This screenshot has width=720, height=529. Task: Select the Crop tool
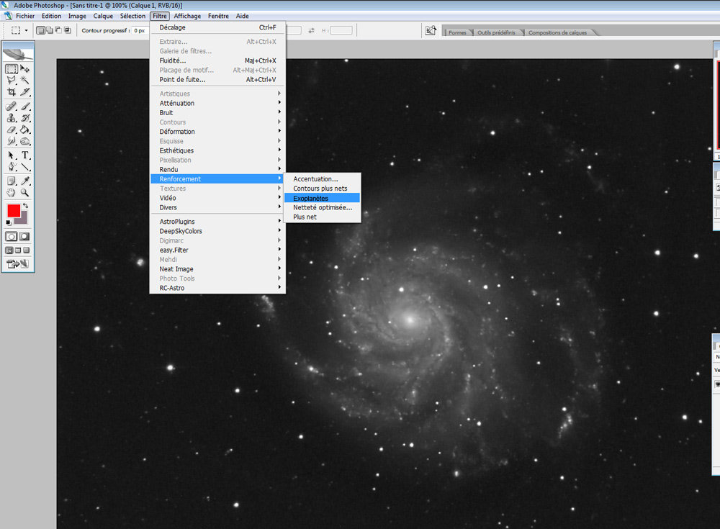[12, 91]
